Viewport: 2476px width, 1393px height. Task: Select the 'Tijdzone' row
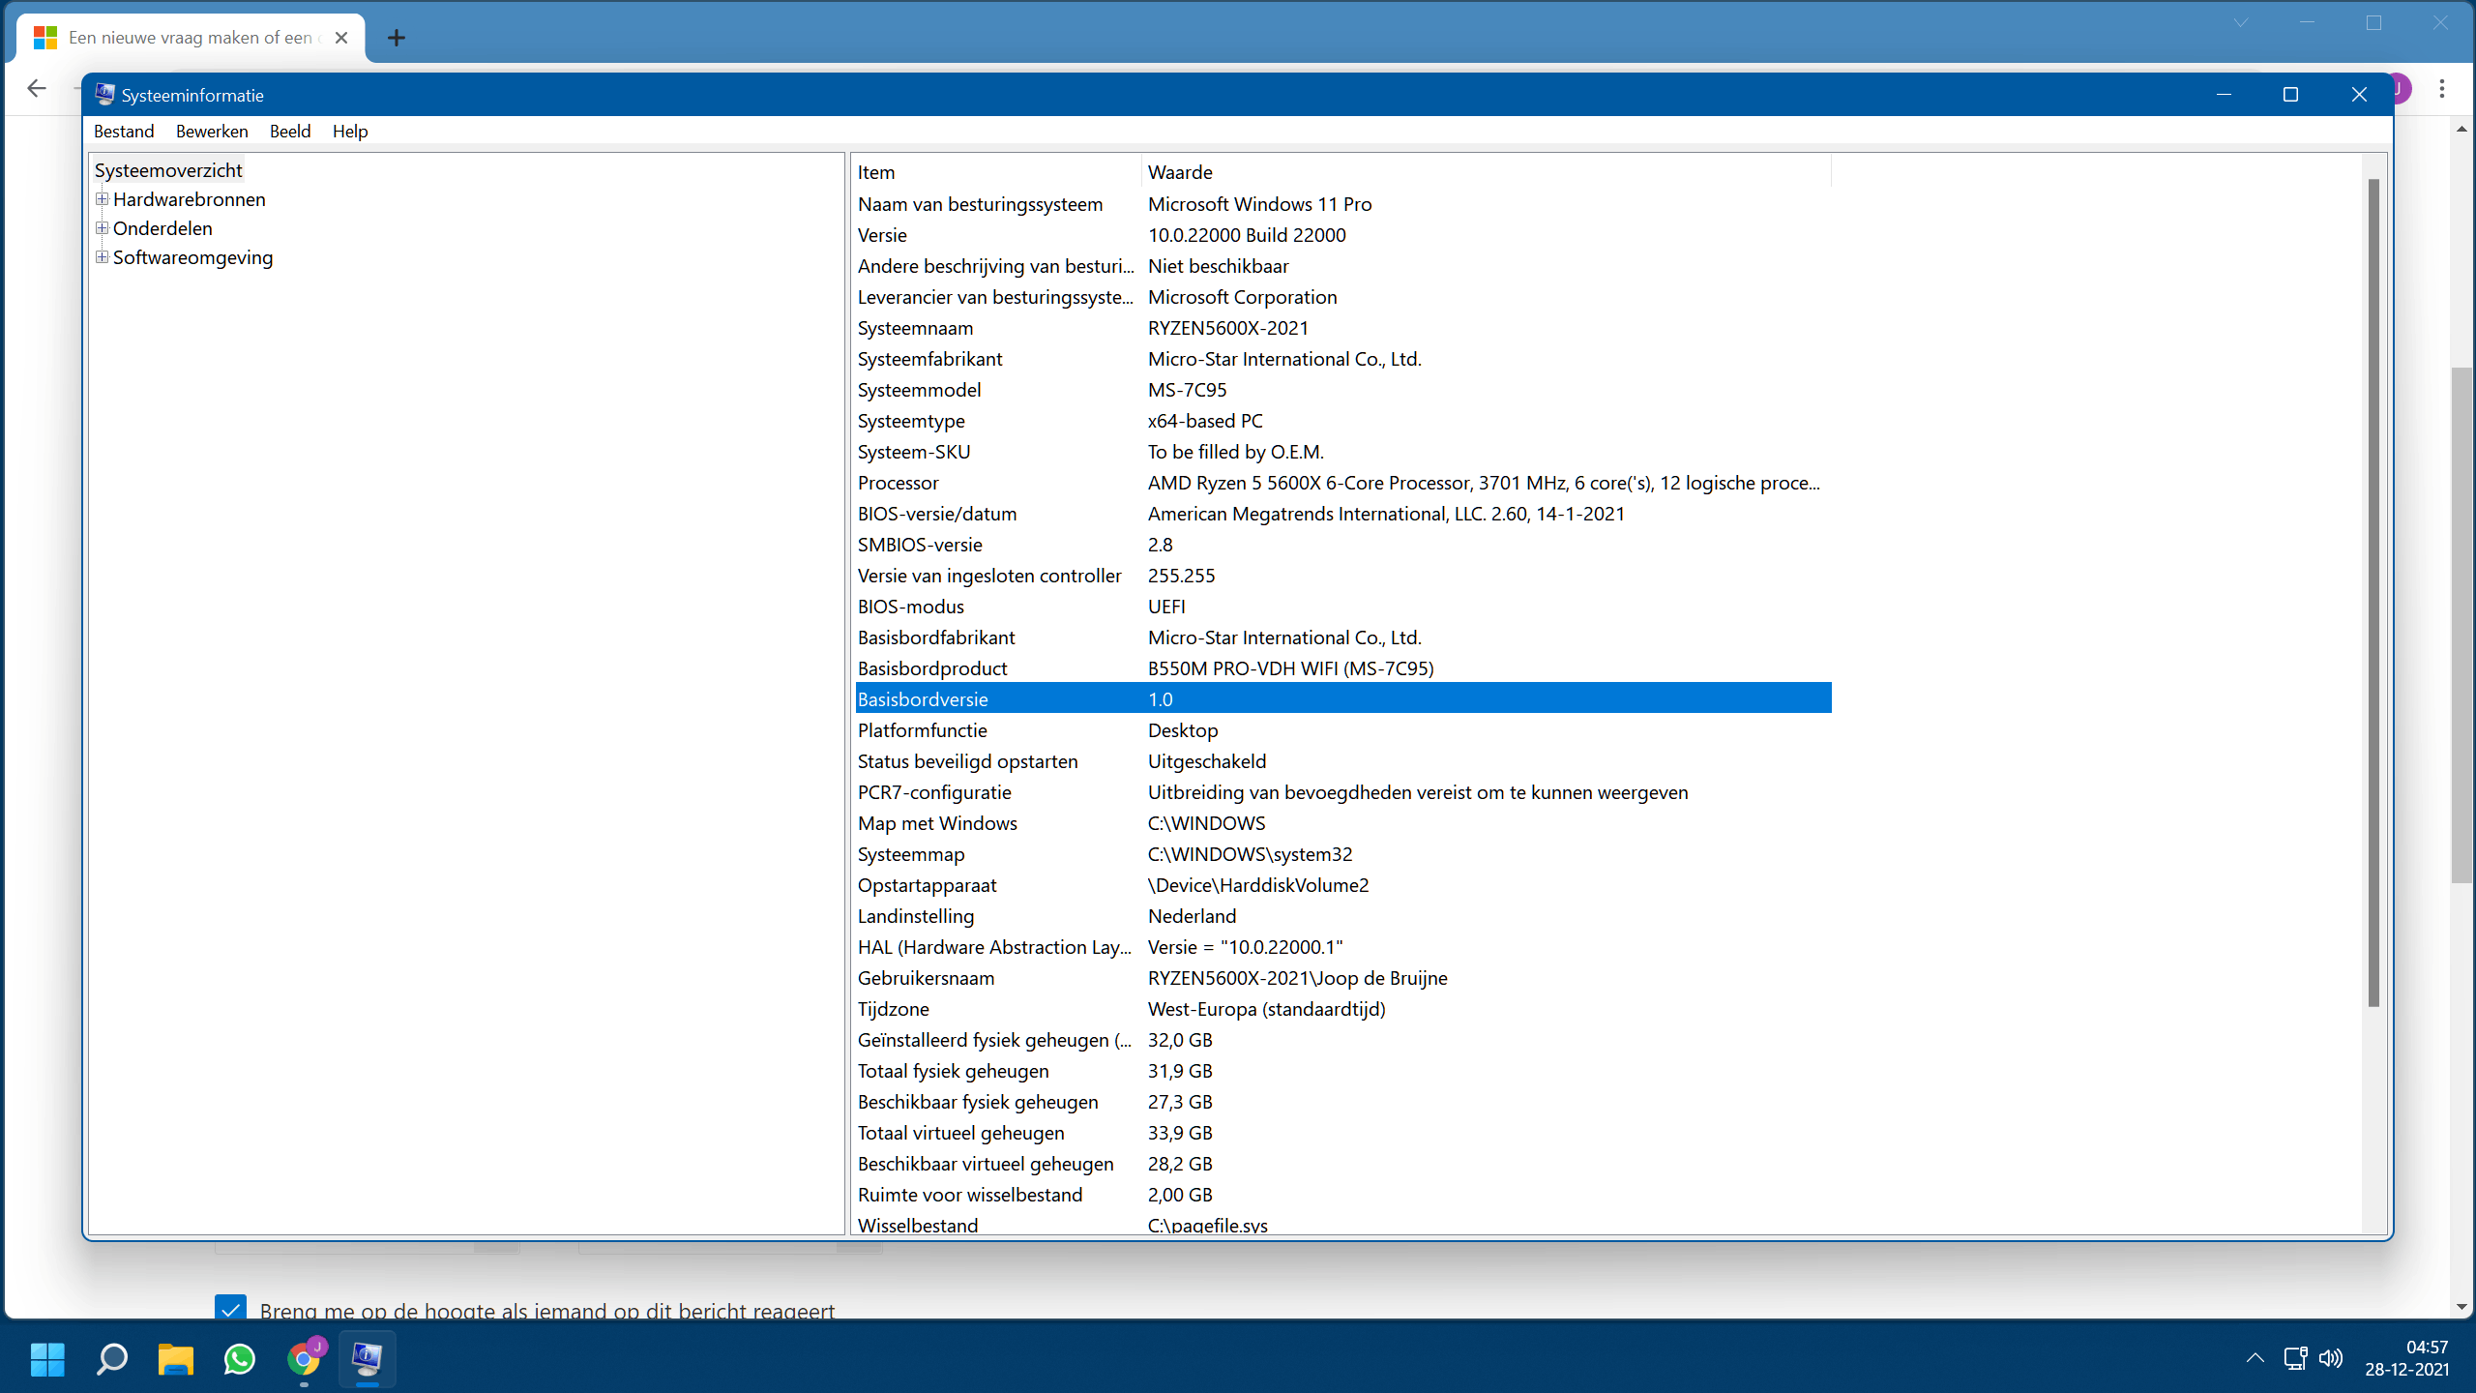point(1343,1009)
